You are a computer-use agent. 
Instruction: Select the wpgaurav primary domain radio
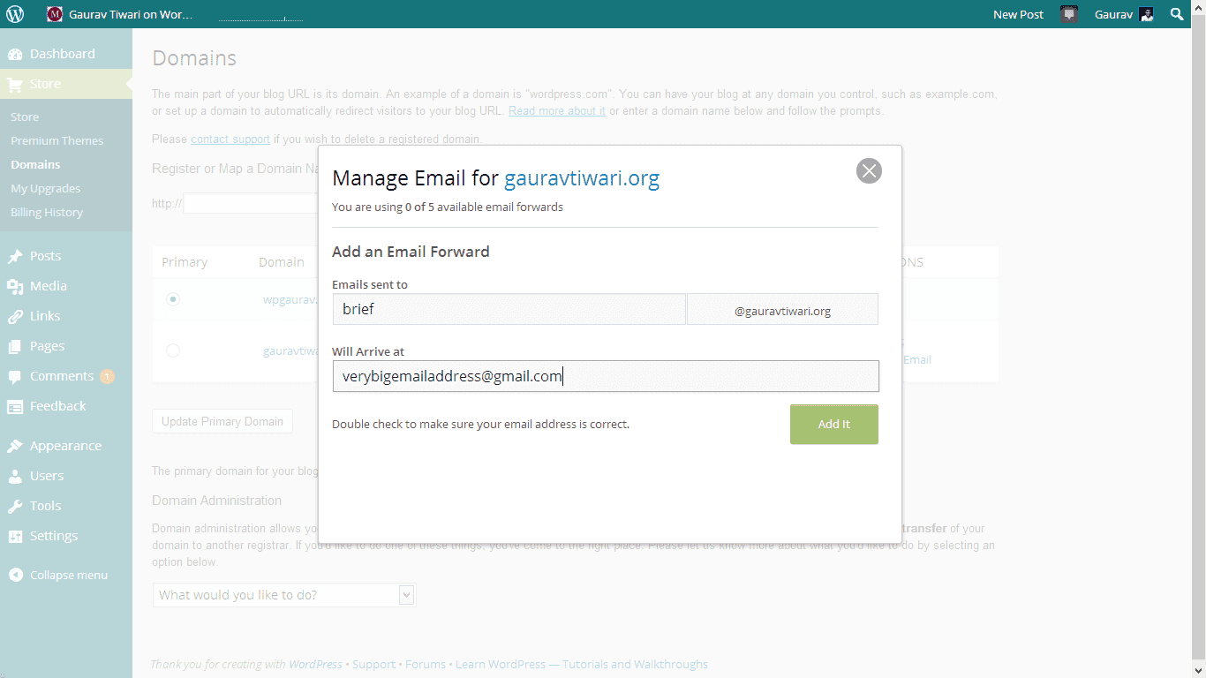(x=173, y=299)
